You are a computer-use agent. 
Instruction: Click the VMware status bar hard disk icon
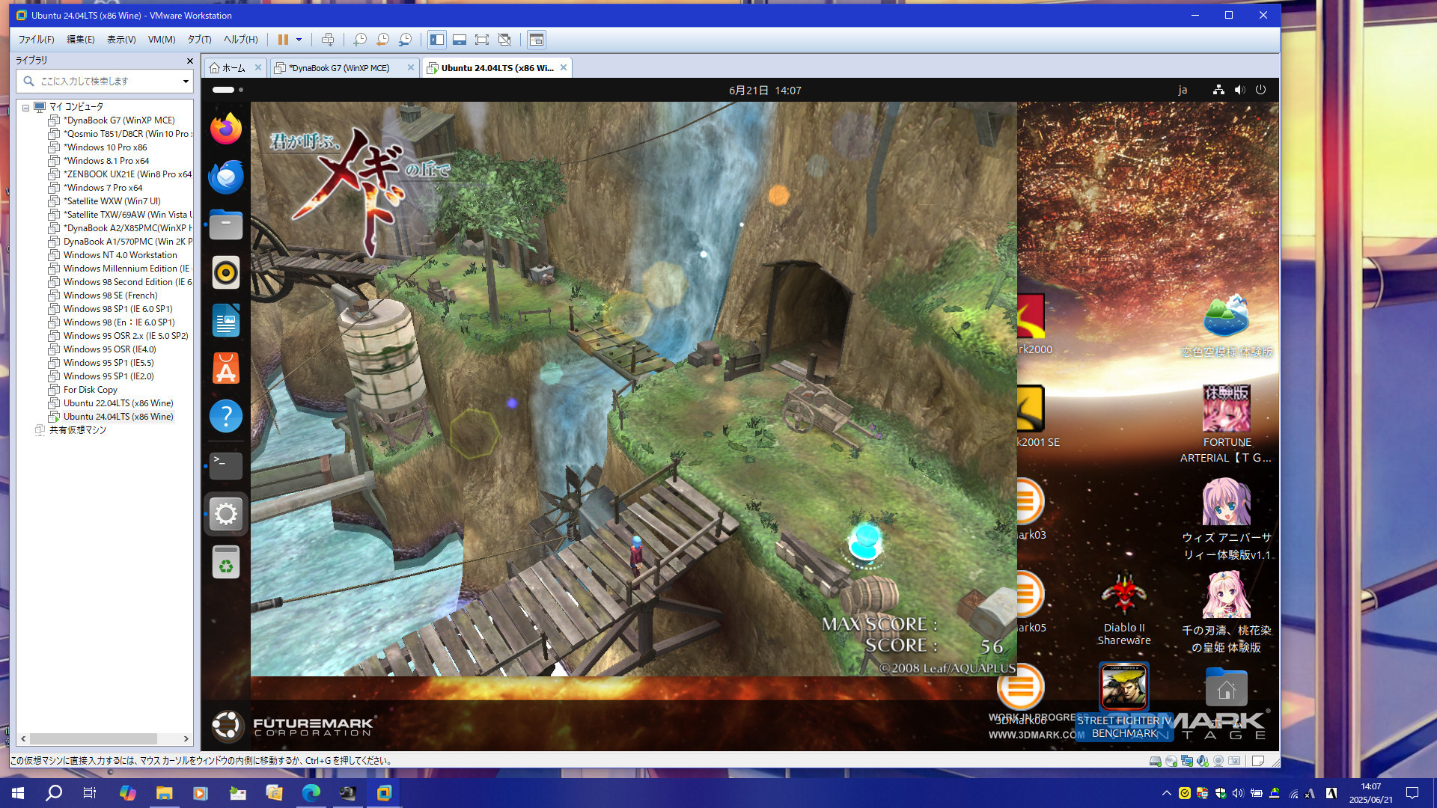pyautogui.click(x=1155, y=761)
